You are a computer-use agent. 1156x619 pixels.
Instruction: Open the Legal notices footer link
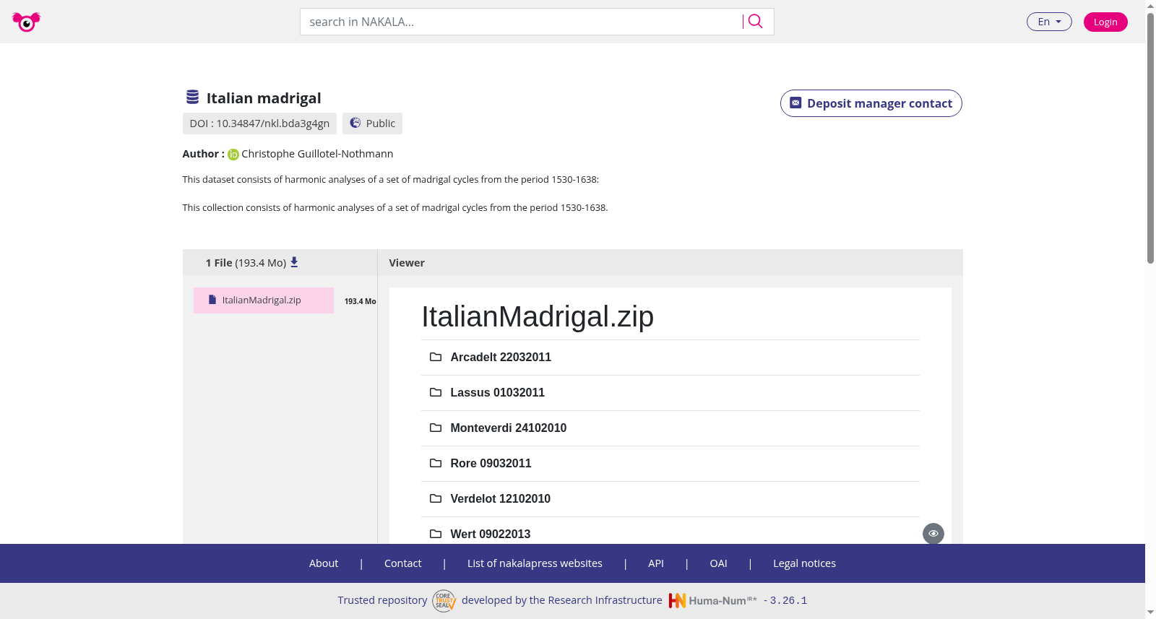point(804,563)
